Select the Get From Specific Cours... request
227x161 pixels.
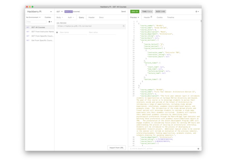click(x=40, y=40)
